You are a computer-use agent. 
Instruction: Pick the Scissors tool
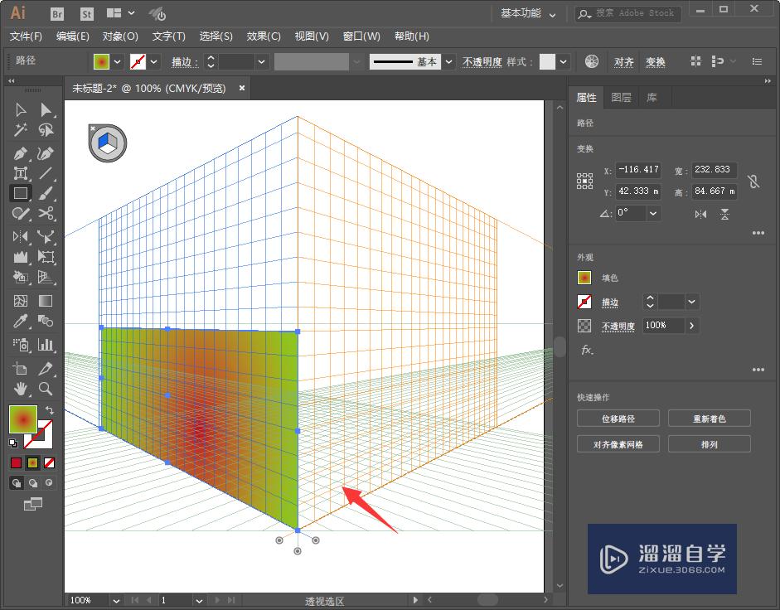click(46, 215)
